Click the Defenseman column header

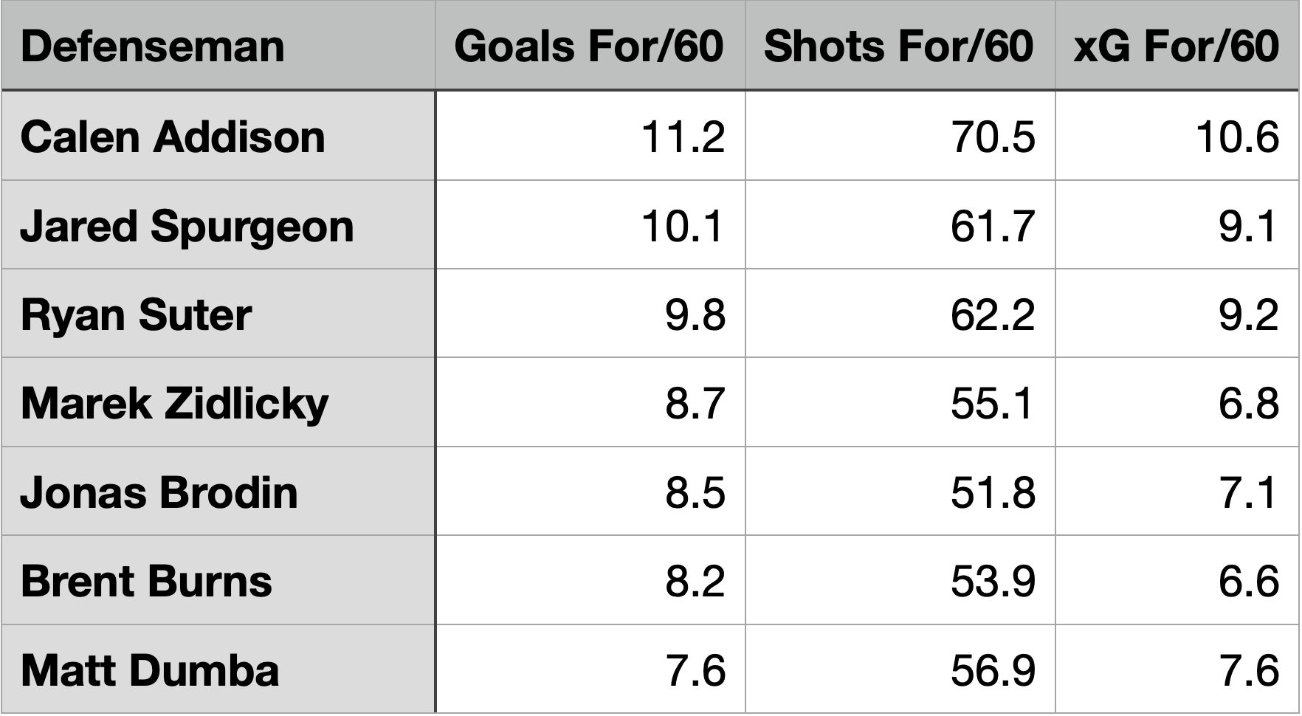point(153,47)
